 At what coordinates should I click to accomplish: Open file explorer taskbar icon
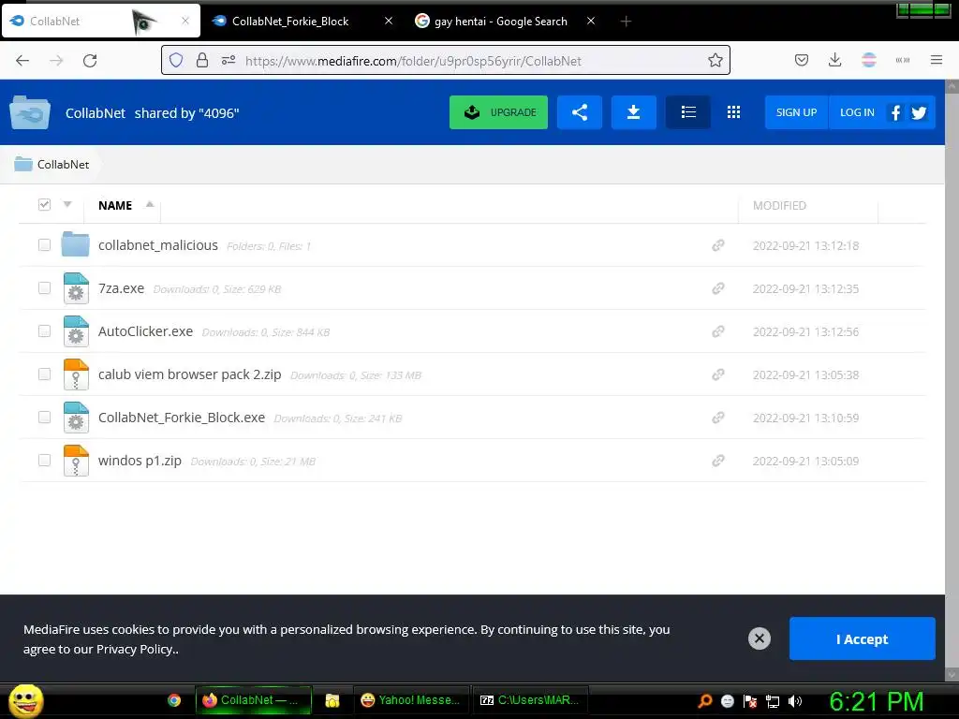click(x=332, y=700)
